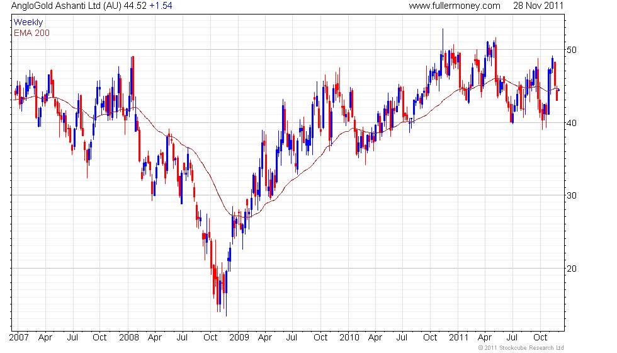This screenshot has height=353, width=617.
Task: Click the 'Apr' label right after 2009
Action: coord(265,338)
